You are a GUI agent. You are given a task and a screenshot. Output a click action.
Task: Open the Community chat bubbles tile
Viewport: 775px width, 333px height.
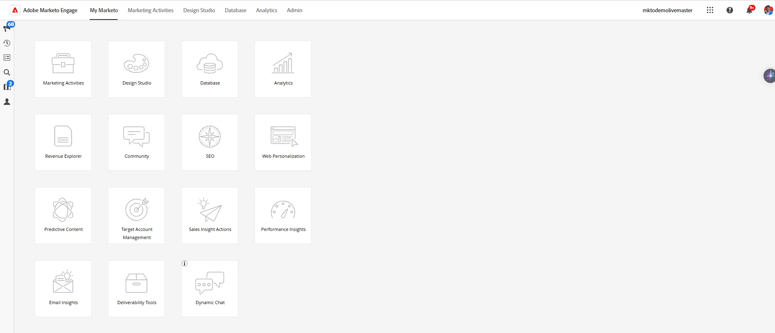pyautogui.click(x=136, y=142)
